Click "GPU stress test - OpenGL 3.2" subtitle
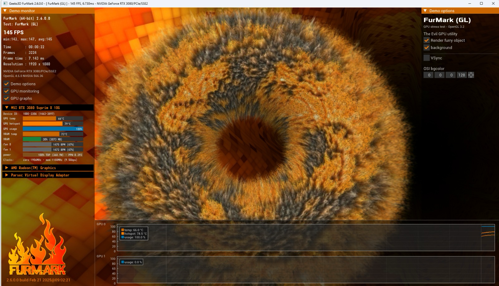This screenshot has height=286, width=499. [x=444, y=27]
